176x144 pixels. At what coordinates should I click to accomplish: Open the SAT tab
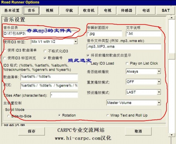click(x=166, y=10)
